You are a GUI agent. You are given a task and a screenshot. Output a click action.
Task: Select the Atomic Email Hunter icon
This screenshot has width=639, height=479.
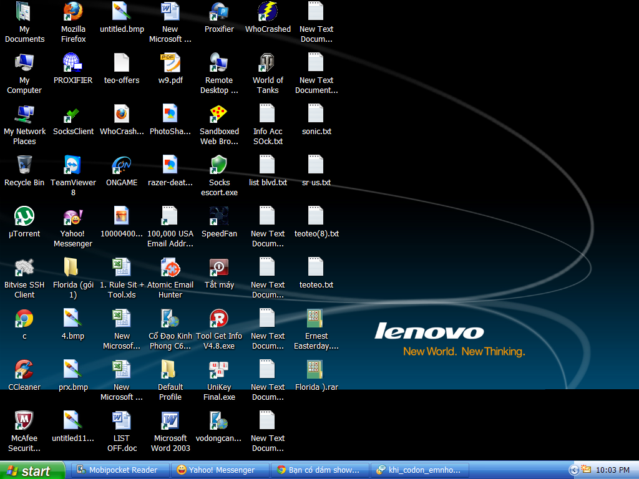(x=170, y=268)
